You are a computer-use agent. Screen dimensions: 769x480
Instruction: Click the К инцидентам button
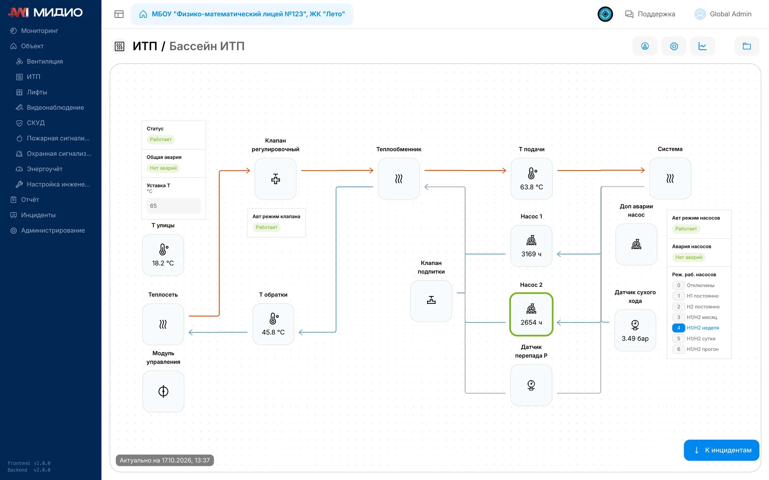click(721, 450)
